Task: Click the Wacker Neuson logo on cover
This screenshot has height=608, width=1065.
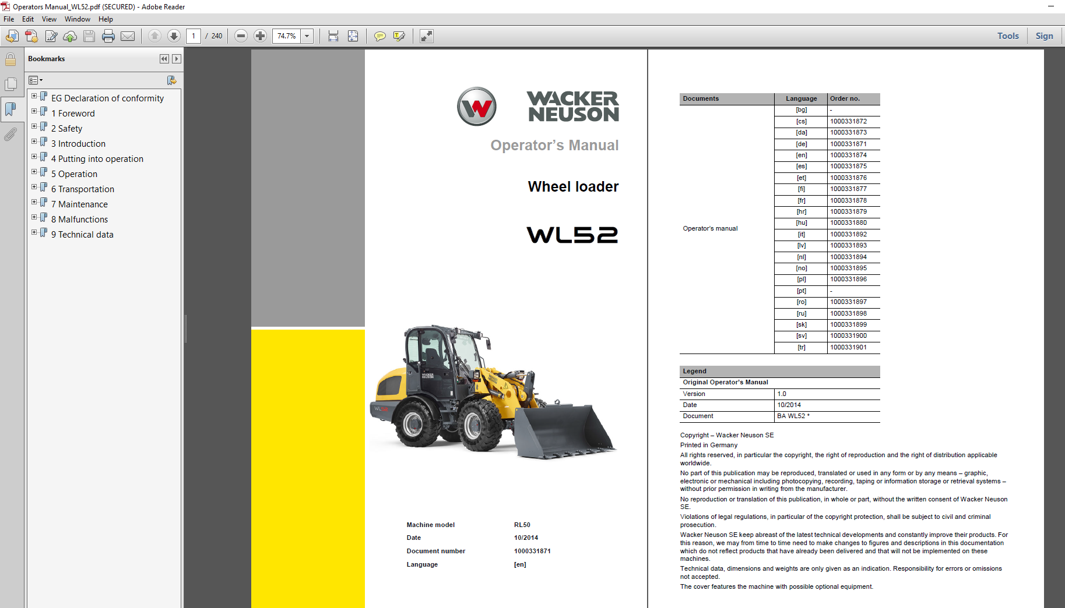Action: coord(537,107)
